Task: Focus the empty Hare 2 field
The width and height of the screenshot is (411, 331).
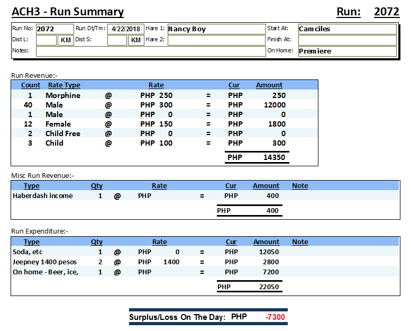Action: 216,40
